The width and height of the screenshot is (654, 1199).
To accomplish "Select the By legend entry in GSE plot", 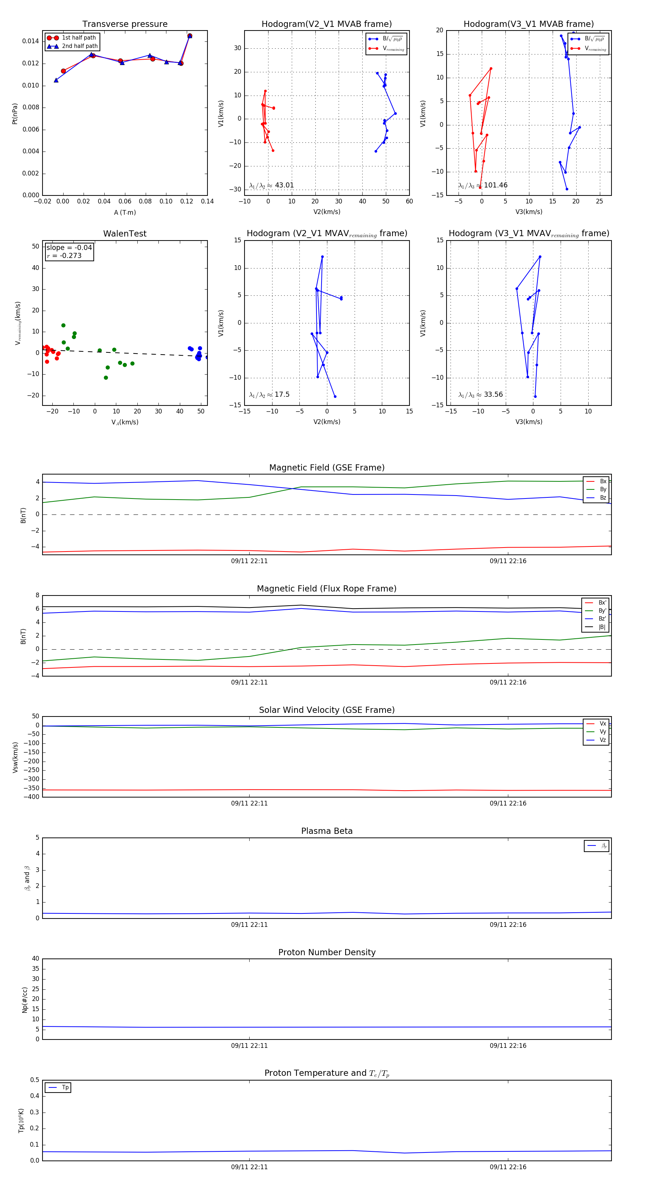I will coord(596,489).
